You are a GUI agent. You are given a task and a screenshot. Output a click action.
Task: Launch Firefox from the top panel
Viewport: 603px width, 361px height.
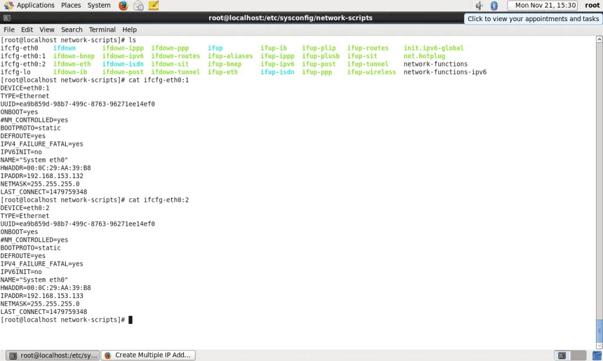123,5
